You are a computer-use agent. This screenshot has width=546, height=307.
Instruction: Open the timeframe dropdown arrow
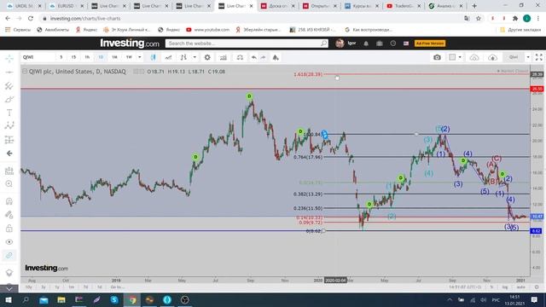[140, 57]
